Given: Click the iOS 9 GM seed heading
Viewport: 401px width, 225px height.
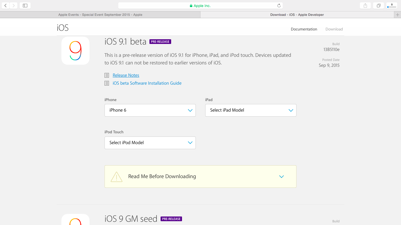Looking at the screenshot, I should coord(131,219).
